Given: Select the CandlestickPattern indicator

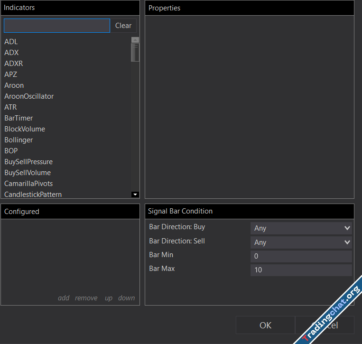Looking at the screenshot, I should [33, 195].
